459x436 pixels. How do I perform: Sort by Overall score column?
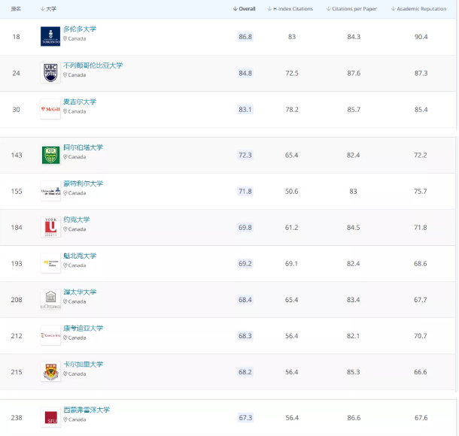pos(244,9)
